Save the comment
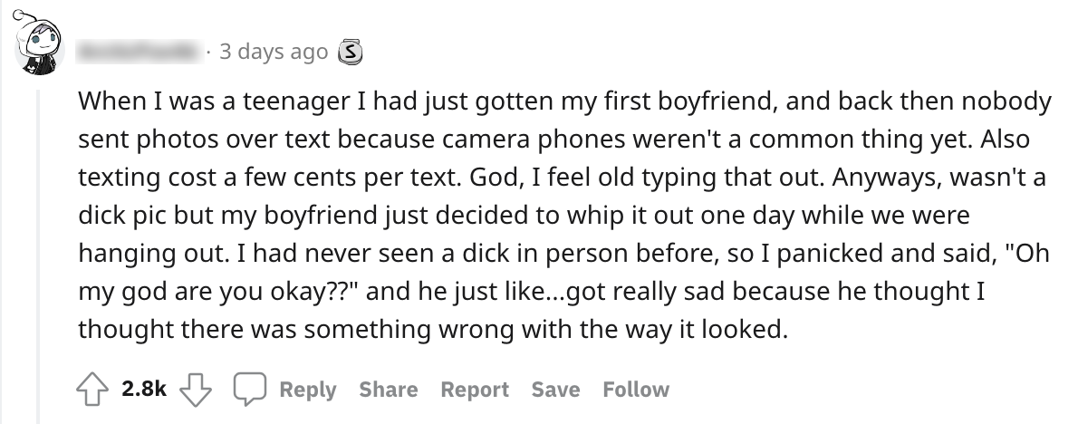 [x=555, y=390]
